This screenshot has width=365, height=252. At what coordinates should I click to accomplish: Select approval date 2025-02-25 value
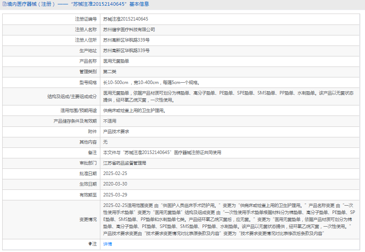(115, 173)
